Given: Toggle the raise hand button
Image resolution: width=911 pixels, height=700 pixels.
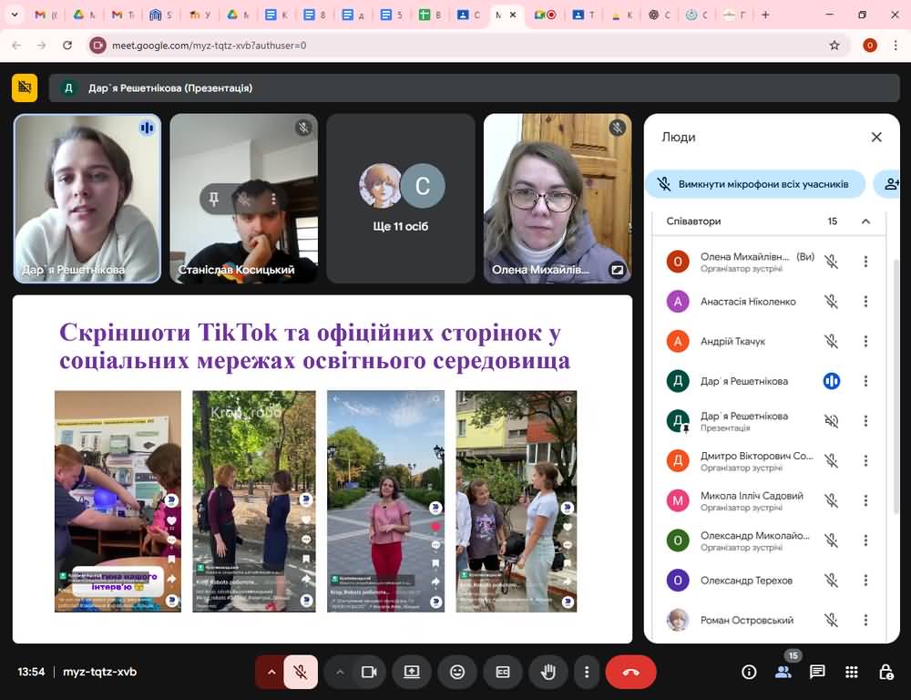Looking at the screenshot, I should tap(548, 672).
